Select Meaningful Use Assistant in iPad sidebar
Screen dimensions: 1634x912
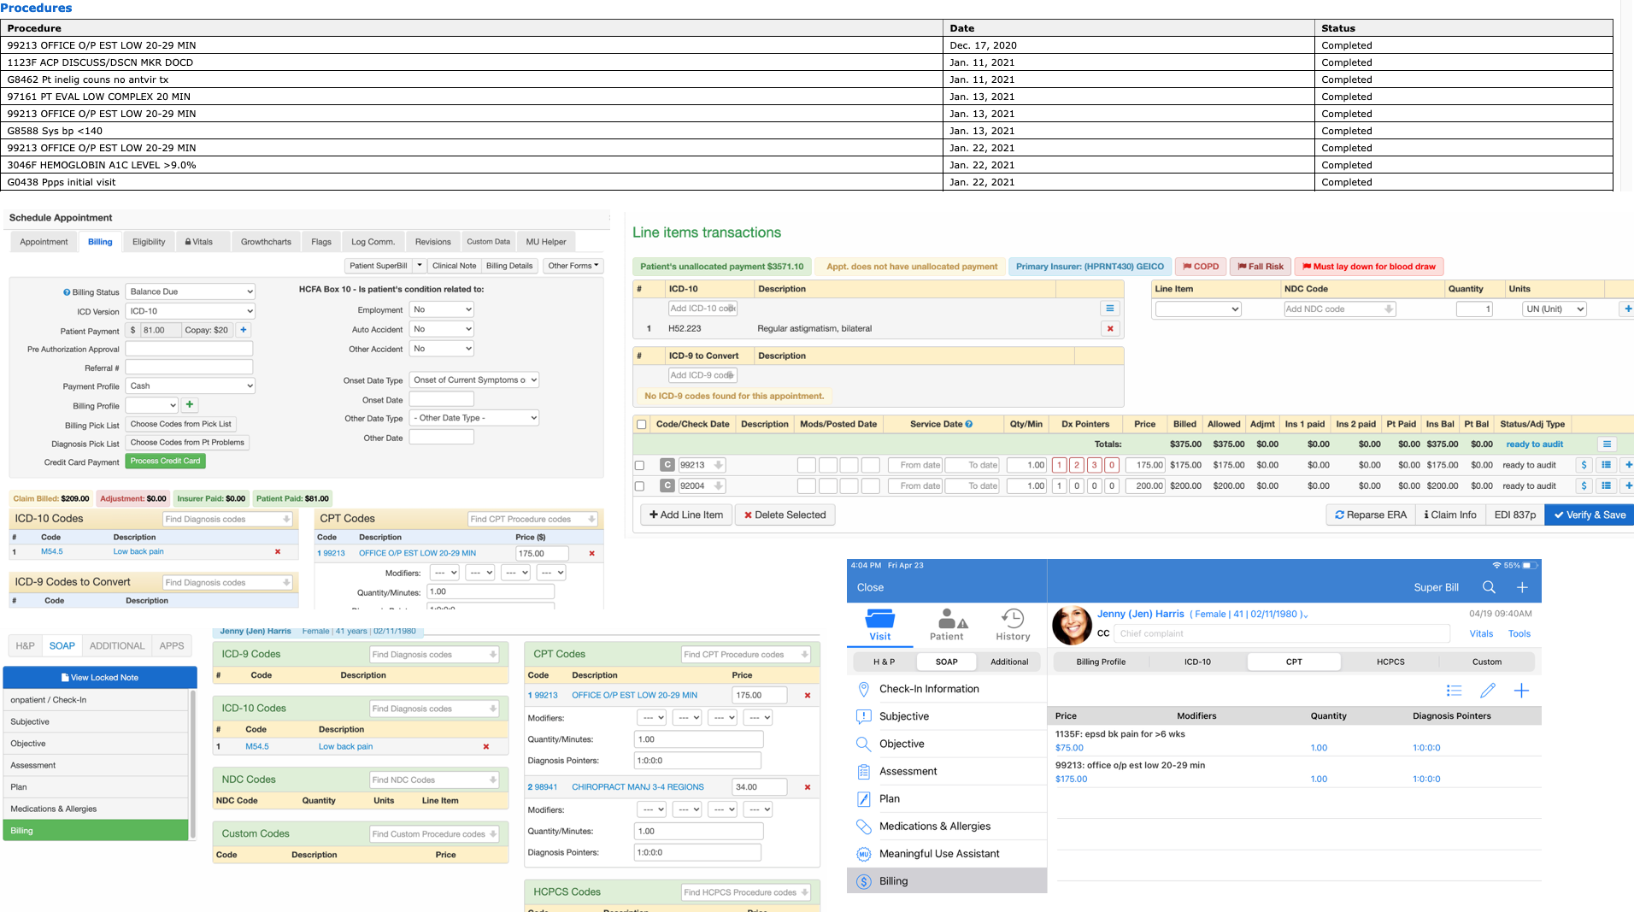tap(947, 854)
